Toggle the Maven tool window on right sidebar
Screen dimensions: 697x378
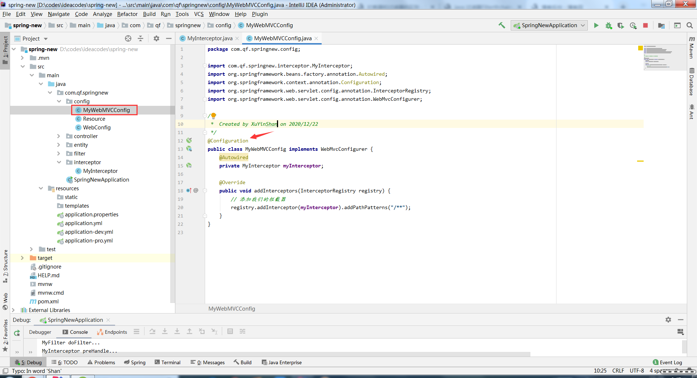(692, 47)
